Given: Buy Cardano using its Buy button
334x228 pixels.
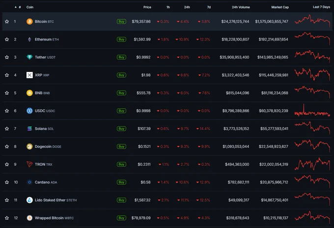Looking at the screenshot, I should click(121, 182).
